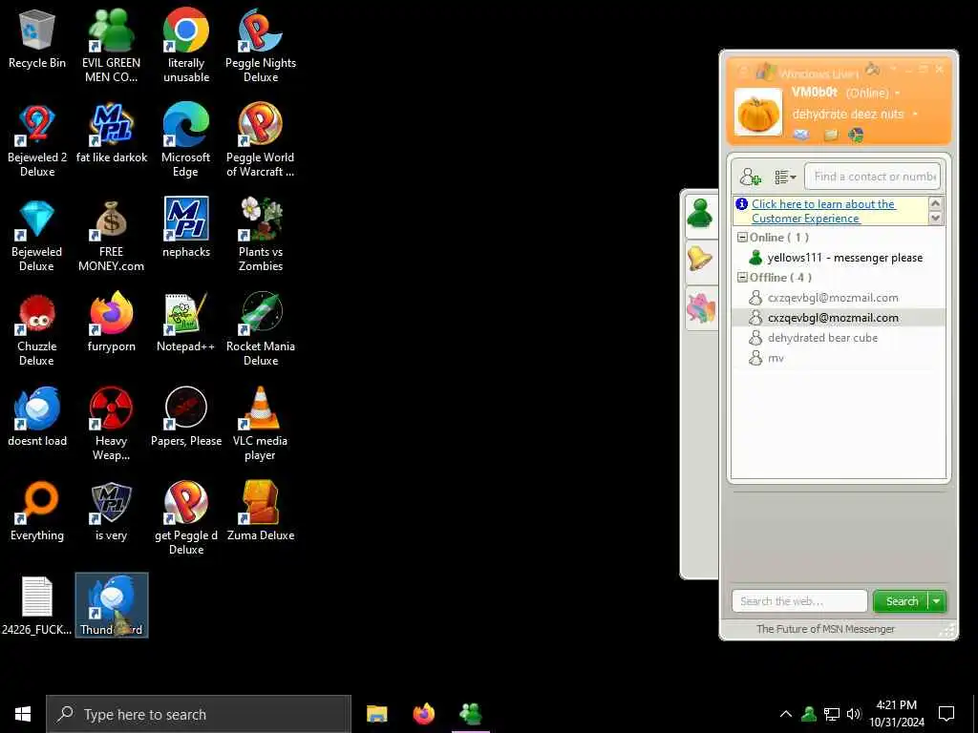Viewport: 978px width, 733px height.
Task: Select the Zuma Deluxe icon
Action: [x=260, y=512]
